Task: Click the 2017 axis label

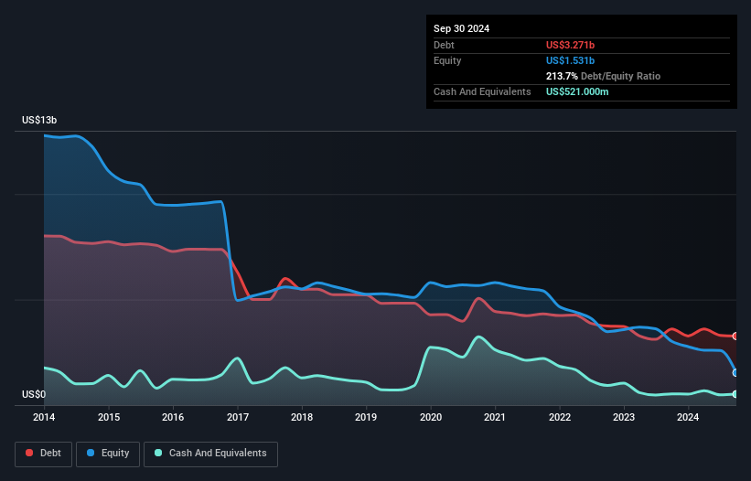Action: [x=238, y=417]
